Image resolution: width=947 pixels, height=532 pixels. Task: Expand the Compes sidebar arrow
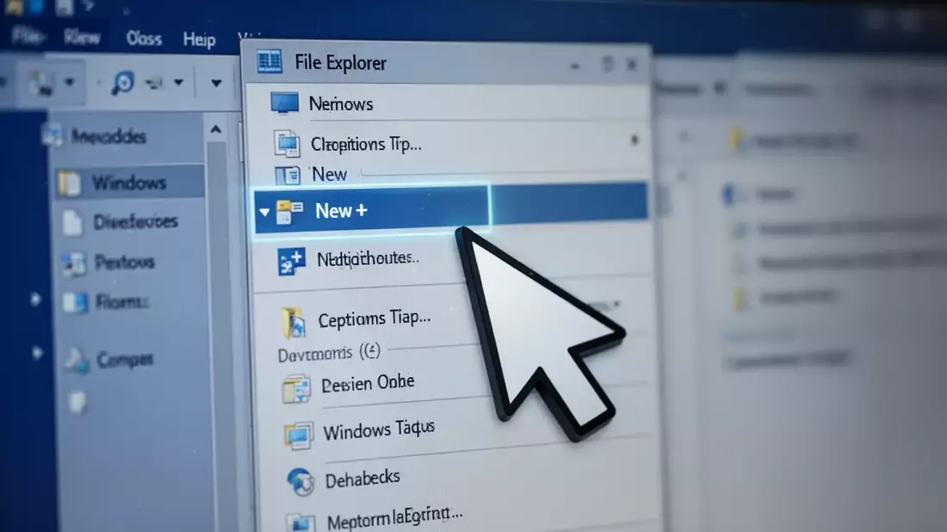click(37, 353)
